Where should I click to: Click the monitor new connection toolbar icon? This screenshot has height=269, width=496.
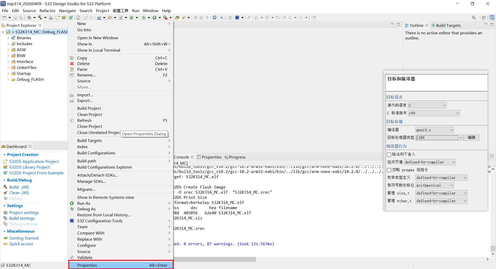click(71, 18)
